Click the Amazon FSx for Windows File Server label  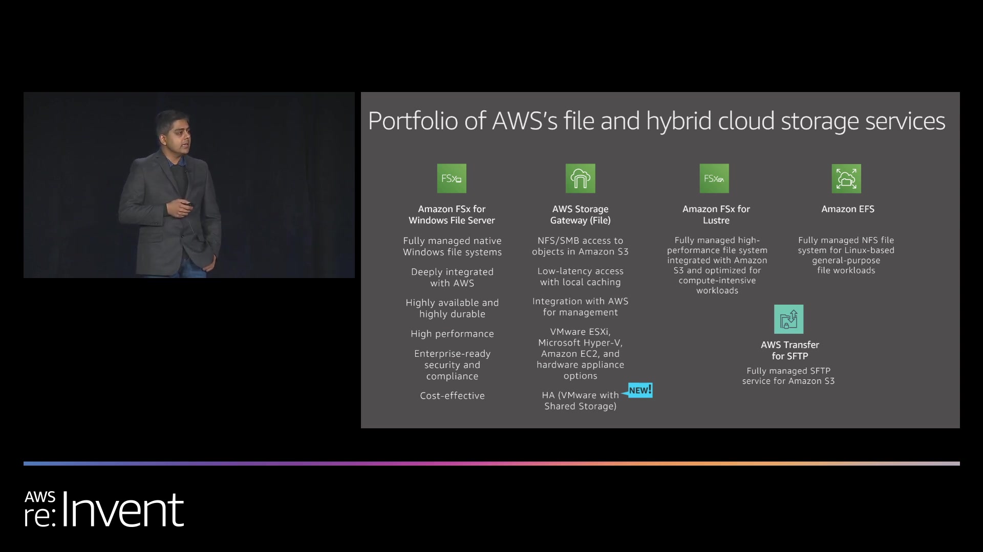click(452, 214)
